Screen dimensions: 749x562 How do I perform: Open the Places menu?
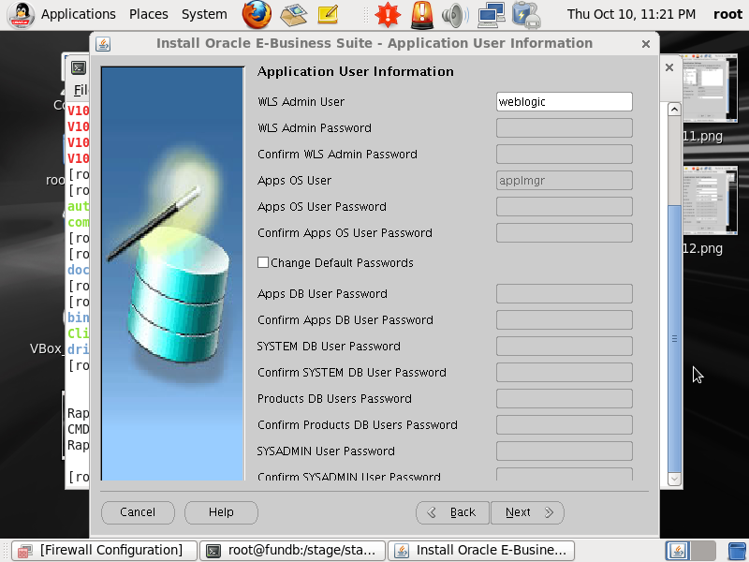tap(149, 14)
